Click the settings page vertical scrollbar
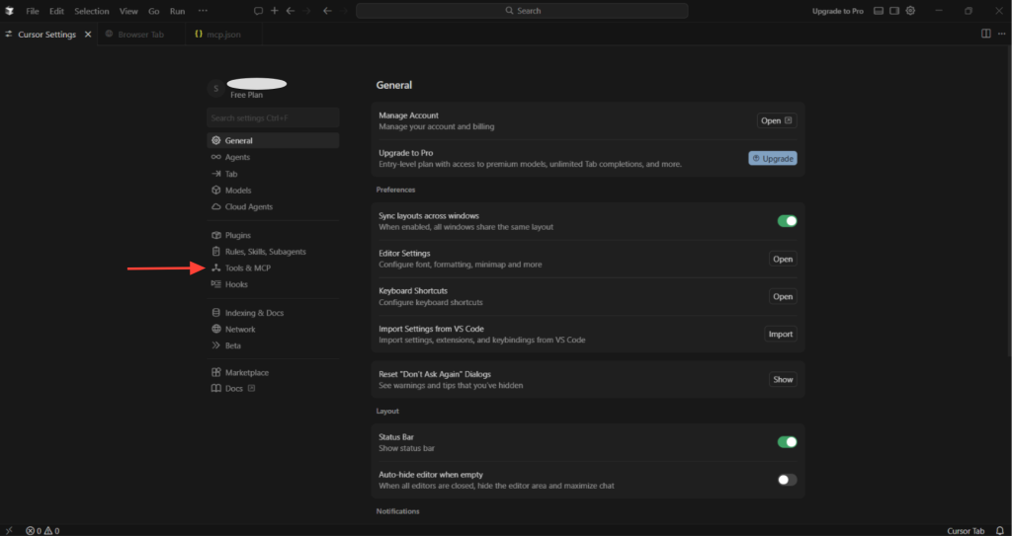This screenshot has width=1012, height=536. coord(1009,200)
